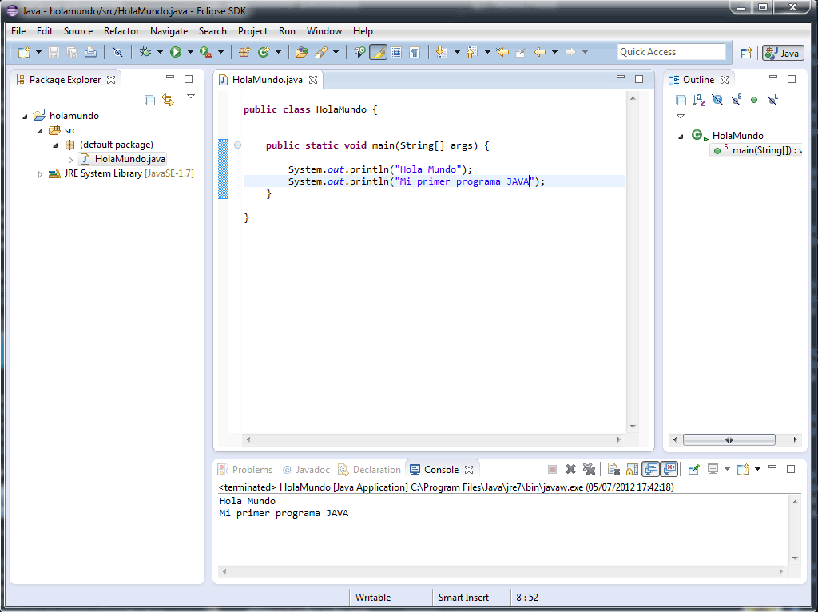Click the Open Perspective icon

[746, 53]
